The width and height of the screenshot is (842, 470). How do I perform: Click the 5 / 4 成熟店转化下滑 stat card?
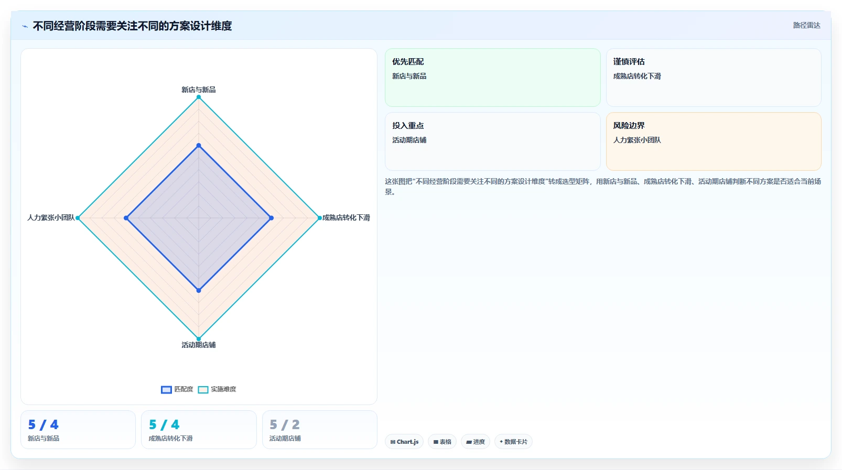(x=199, y=430)
